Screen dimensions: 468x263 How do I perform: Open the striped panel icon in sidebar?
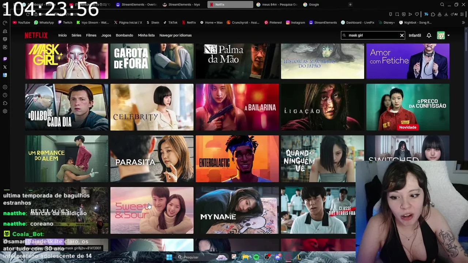(5, 39)
